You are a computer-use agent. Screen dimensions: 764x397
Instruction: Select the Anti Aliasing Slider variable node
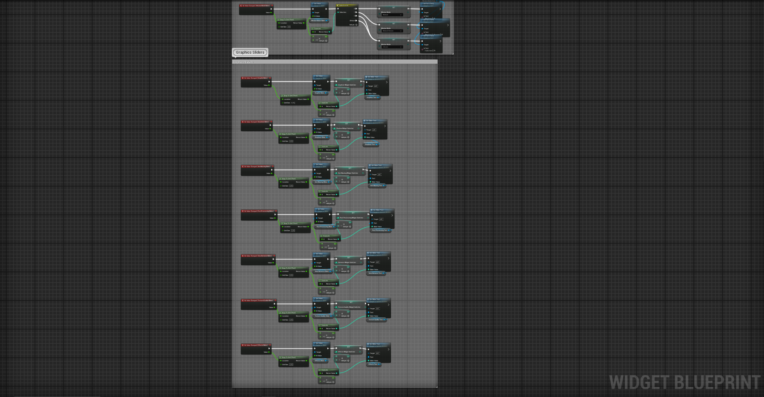point(322,182)
